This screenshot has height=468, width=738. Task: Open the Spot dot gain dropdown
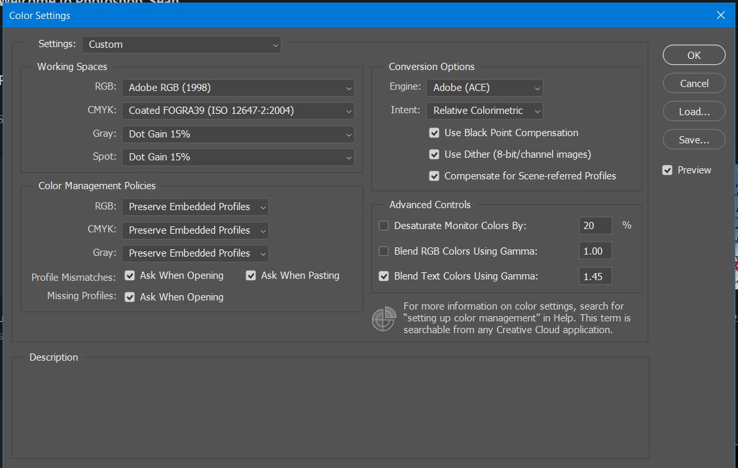point(238,156)
